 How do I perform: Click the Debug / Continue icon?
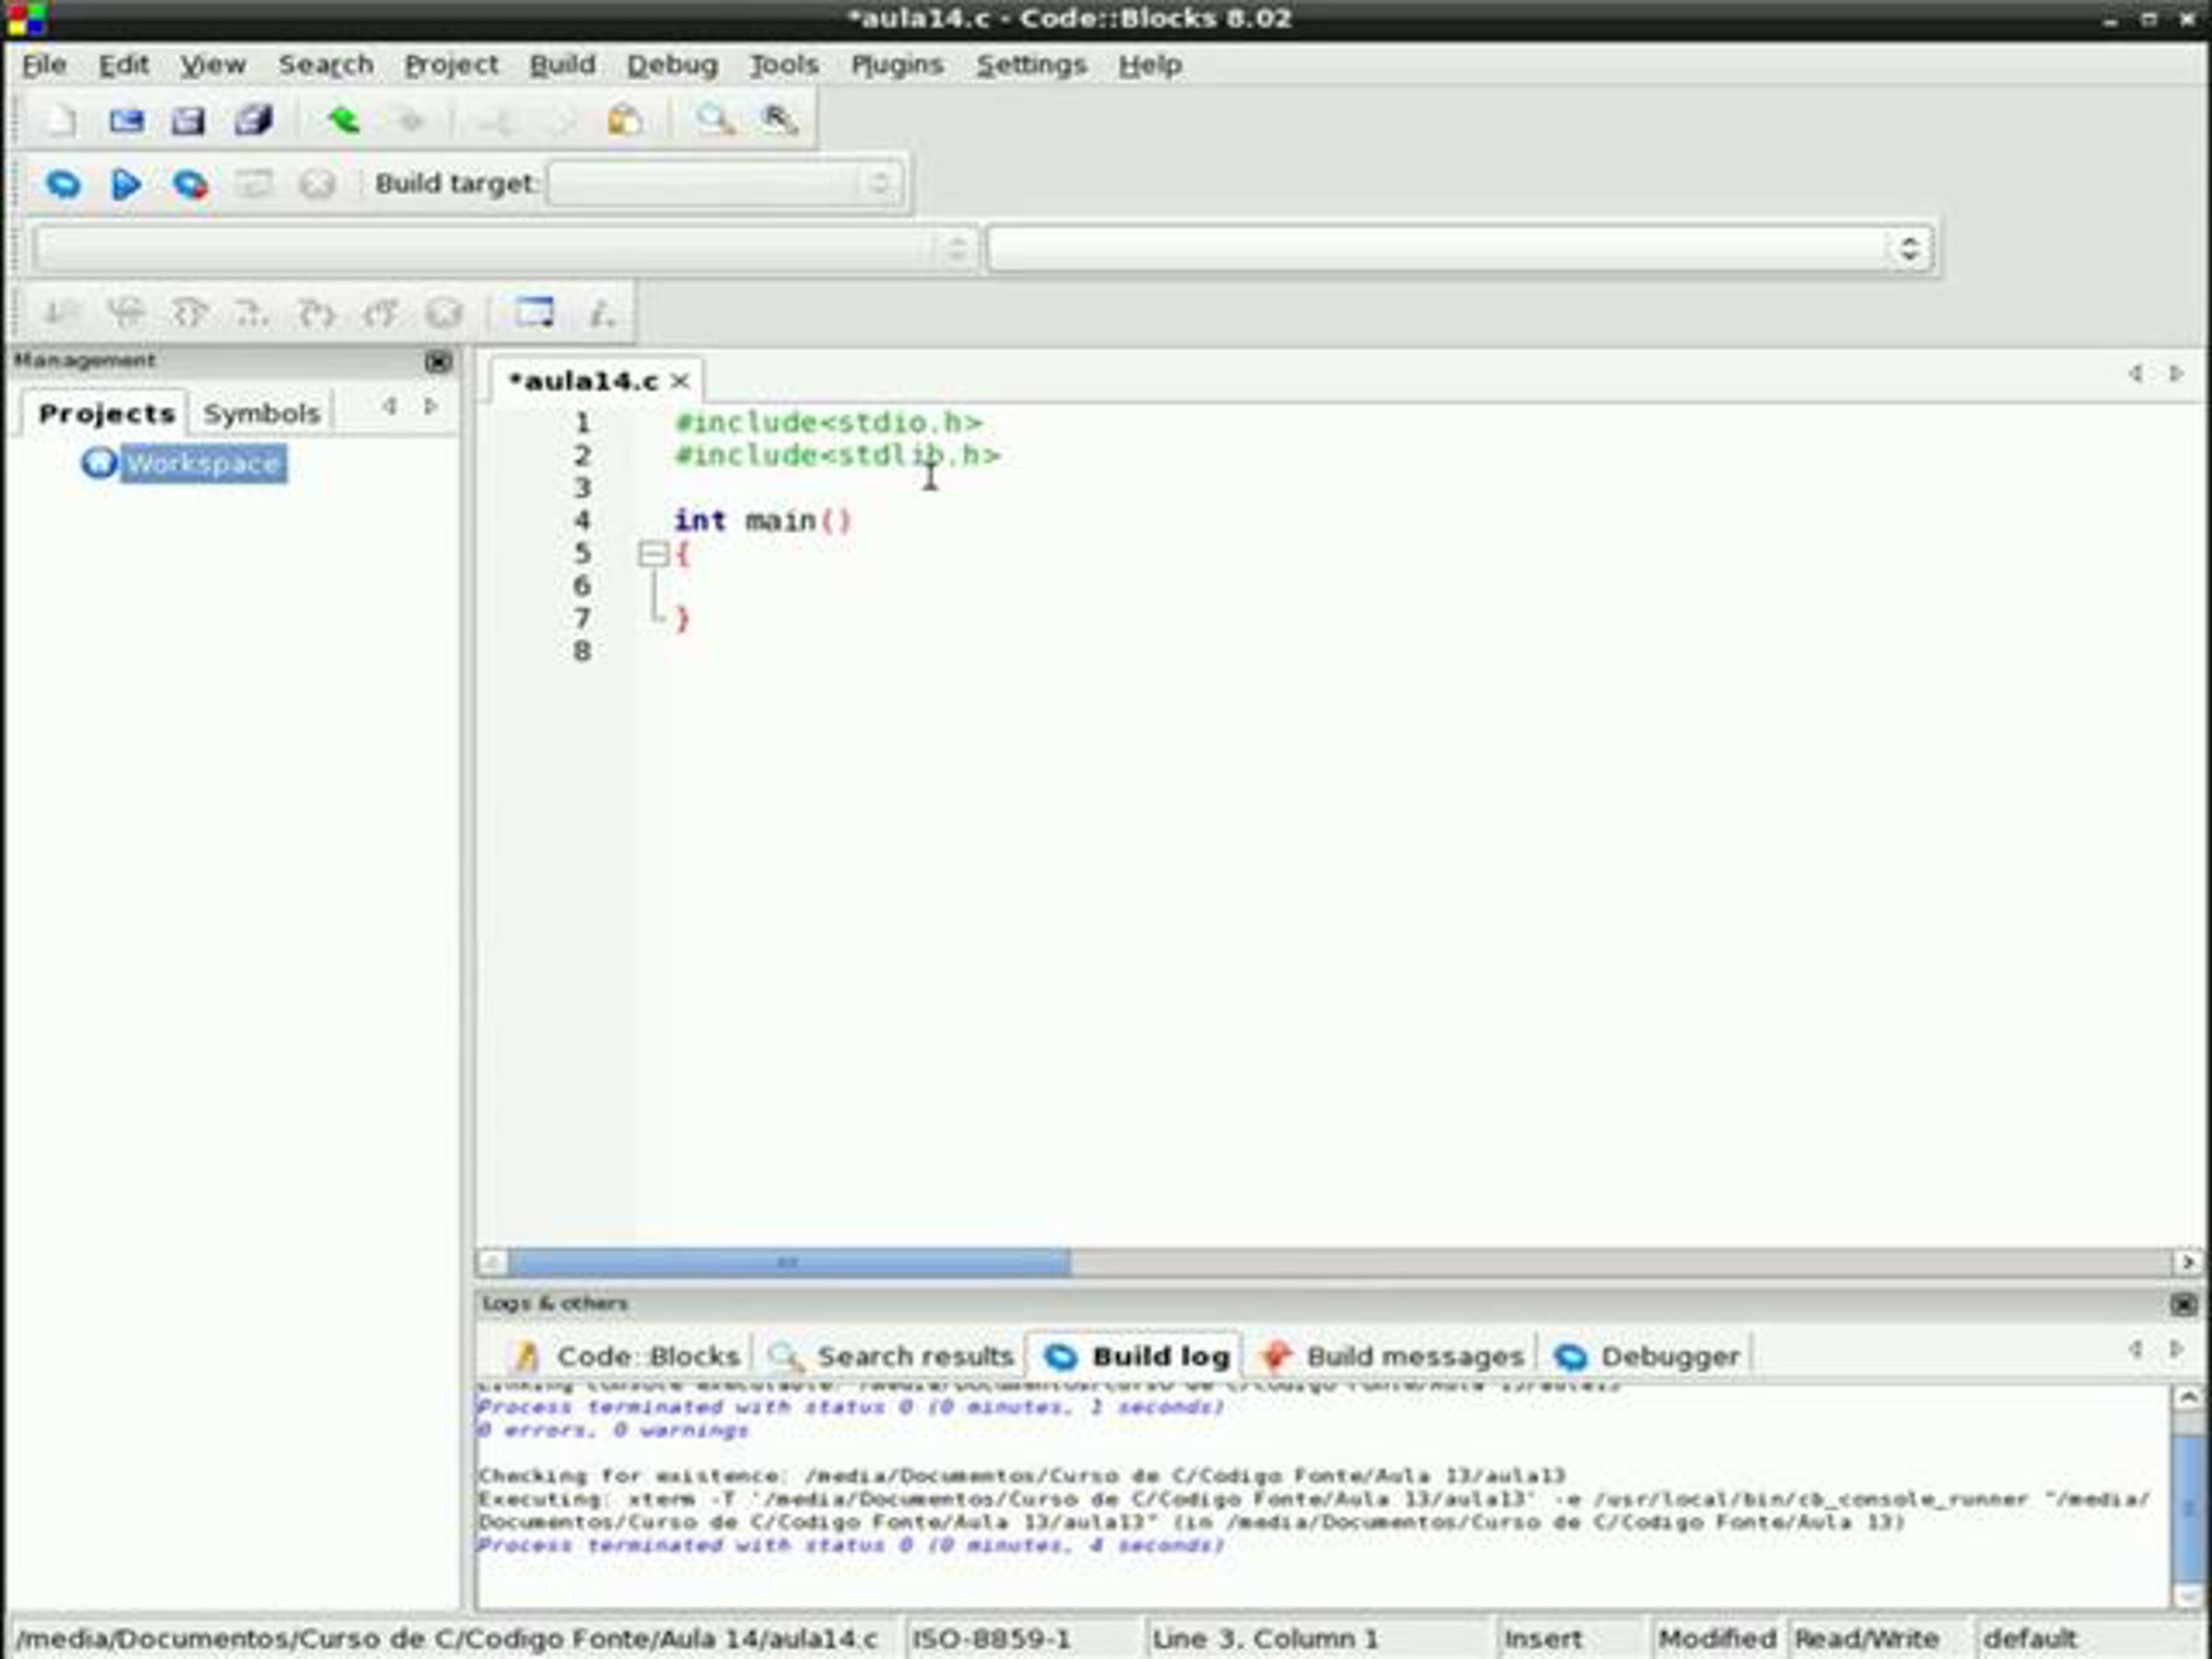tap(62, 313)
